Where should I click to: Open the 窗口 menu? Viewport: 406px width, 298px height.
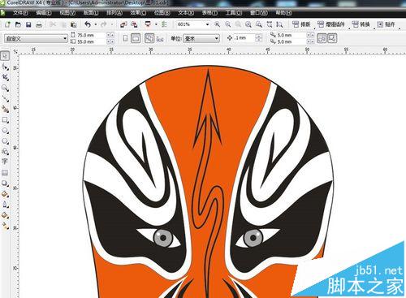pos(259,13)
